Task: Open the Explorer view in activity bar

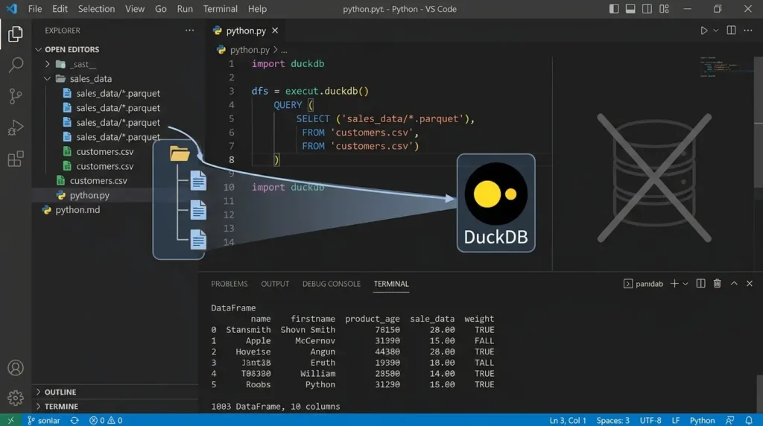Action: [16, 34]
